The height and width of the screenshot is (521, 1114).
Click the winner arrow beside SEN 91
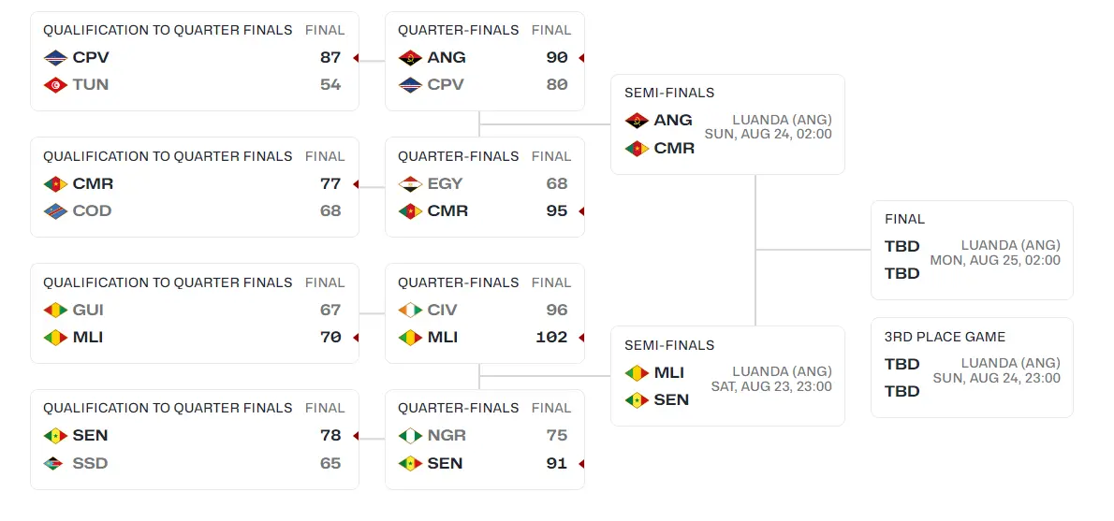point(581,464)
